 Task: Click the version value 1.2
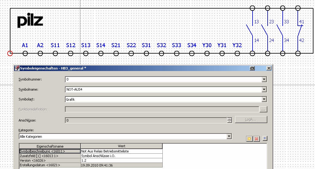click(84, 160)
